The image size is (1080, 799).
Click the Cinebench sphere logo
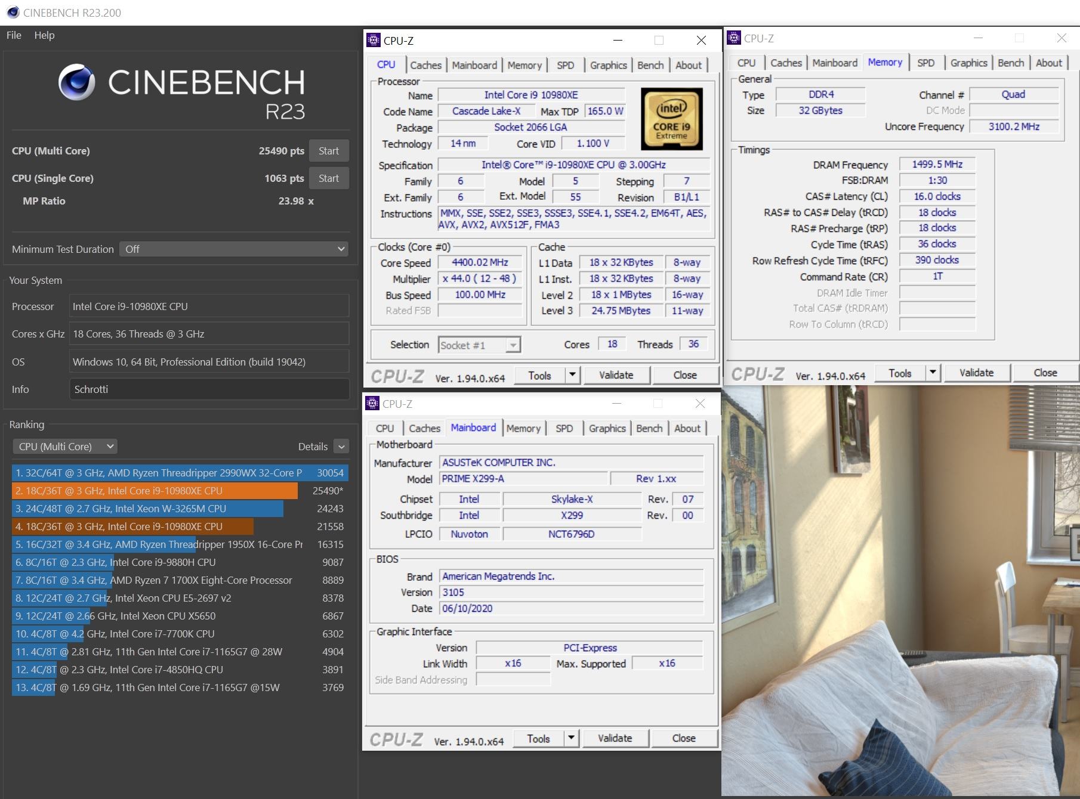click(x=76, y=82)
